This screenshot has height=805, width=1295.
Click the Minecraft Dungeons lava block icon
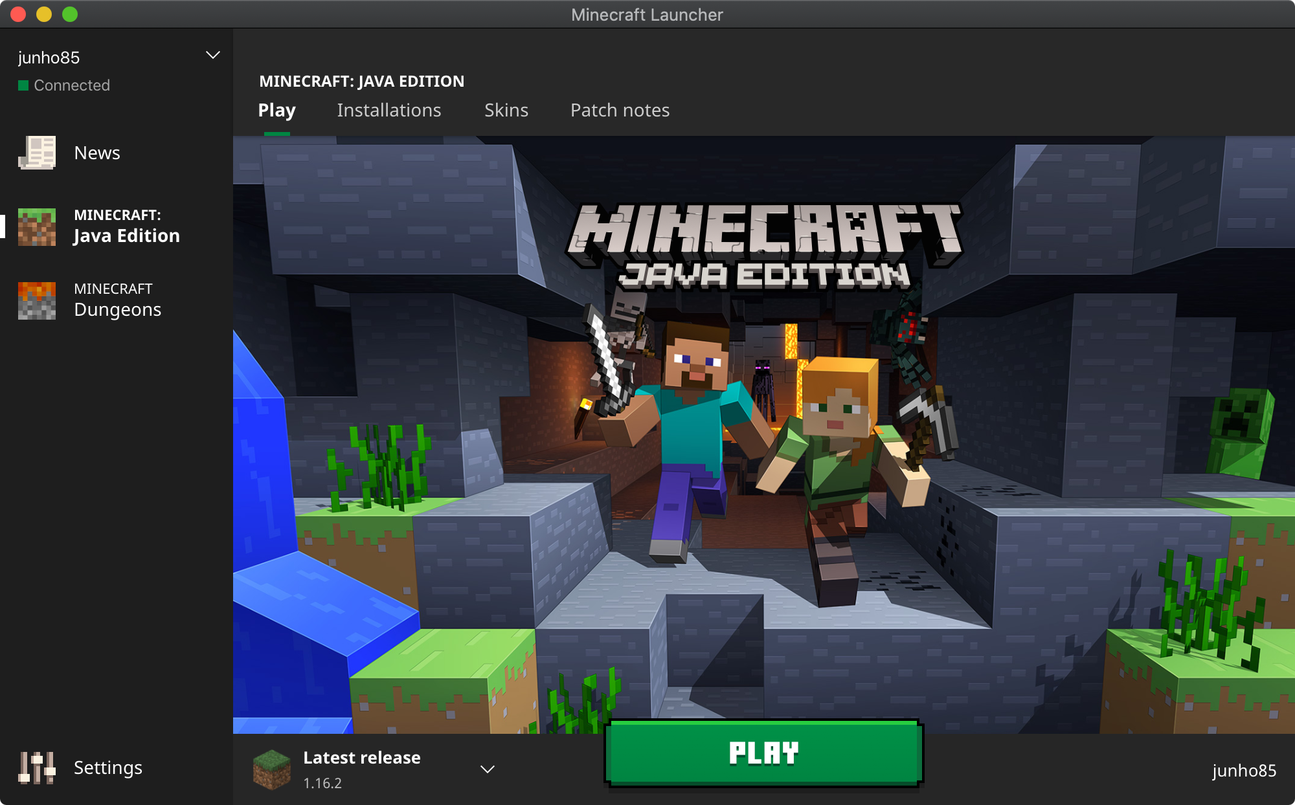[x=37, y=300]
